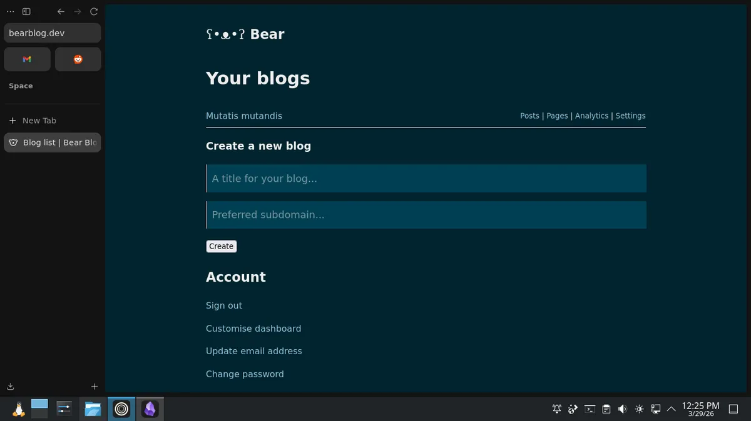
Task: Open the Mutatis mutandis blog link
Action: pyautogui.click(x=244, y=116)
